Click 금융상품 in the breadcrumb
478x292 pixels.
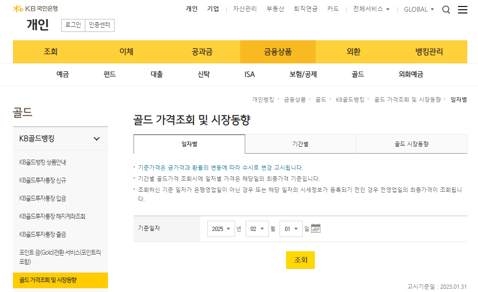click(x=294, y=100)
